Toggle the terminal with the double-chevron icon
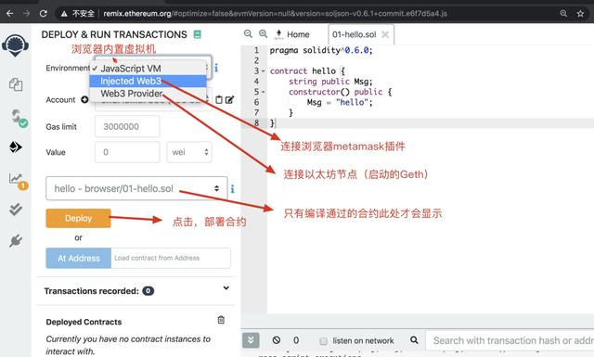Image resolution: width=594 pixels, height=357 pixels. [251, 340]
